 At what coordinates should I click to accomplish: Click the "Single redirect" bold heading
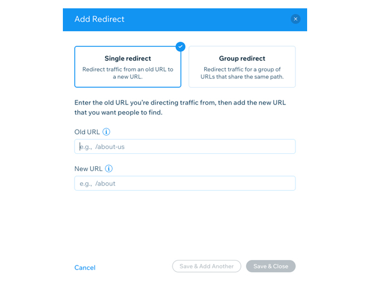(x=127, y=58)
